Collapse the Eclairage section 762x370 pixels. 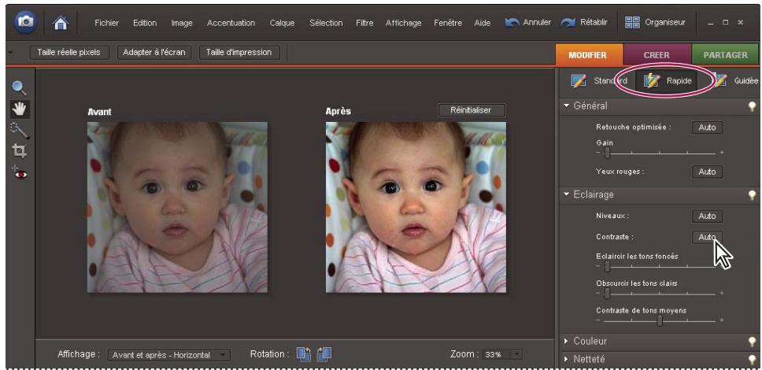(566, 194)
